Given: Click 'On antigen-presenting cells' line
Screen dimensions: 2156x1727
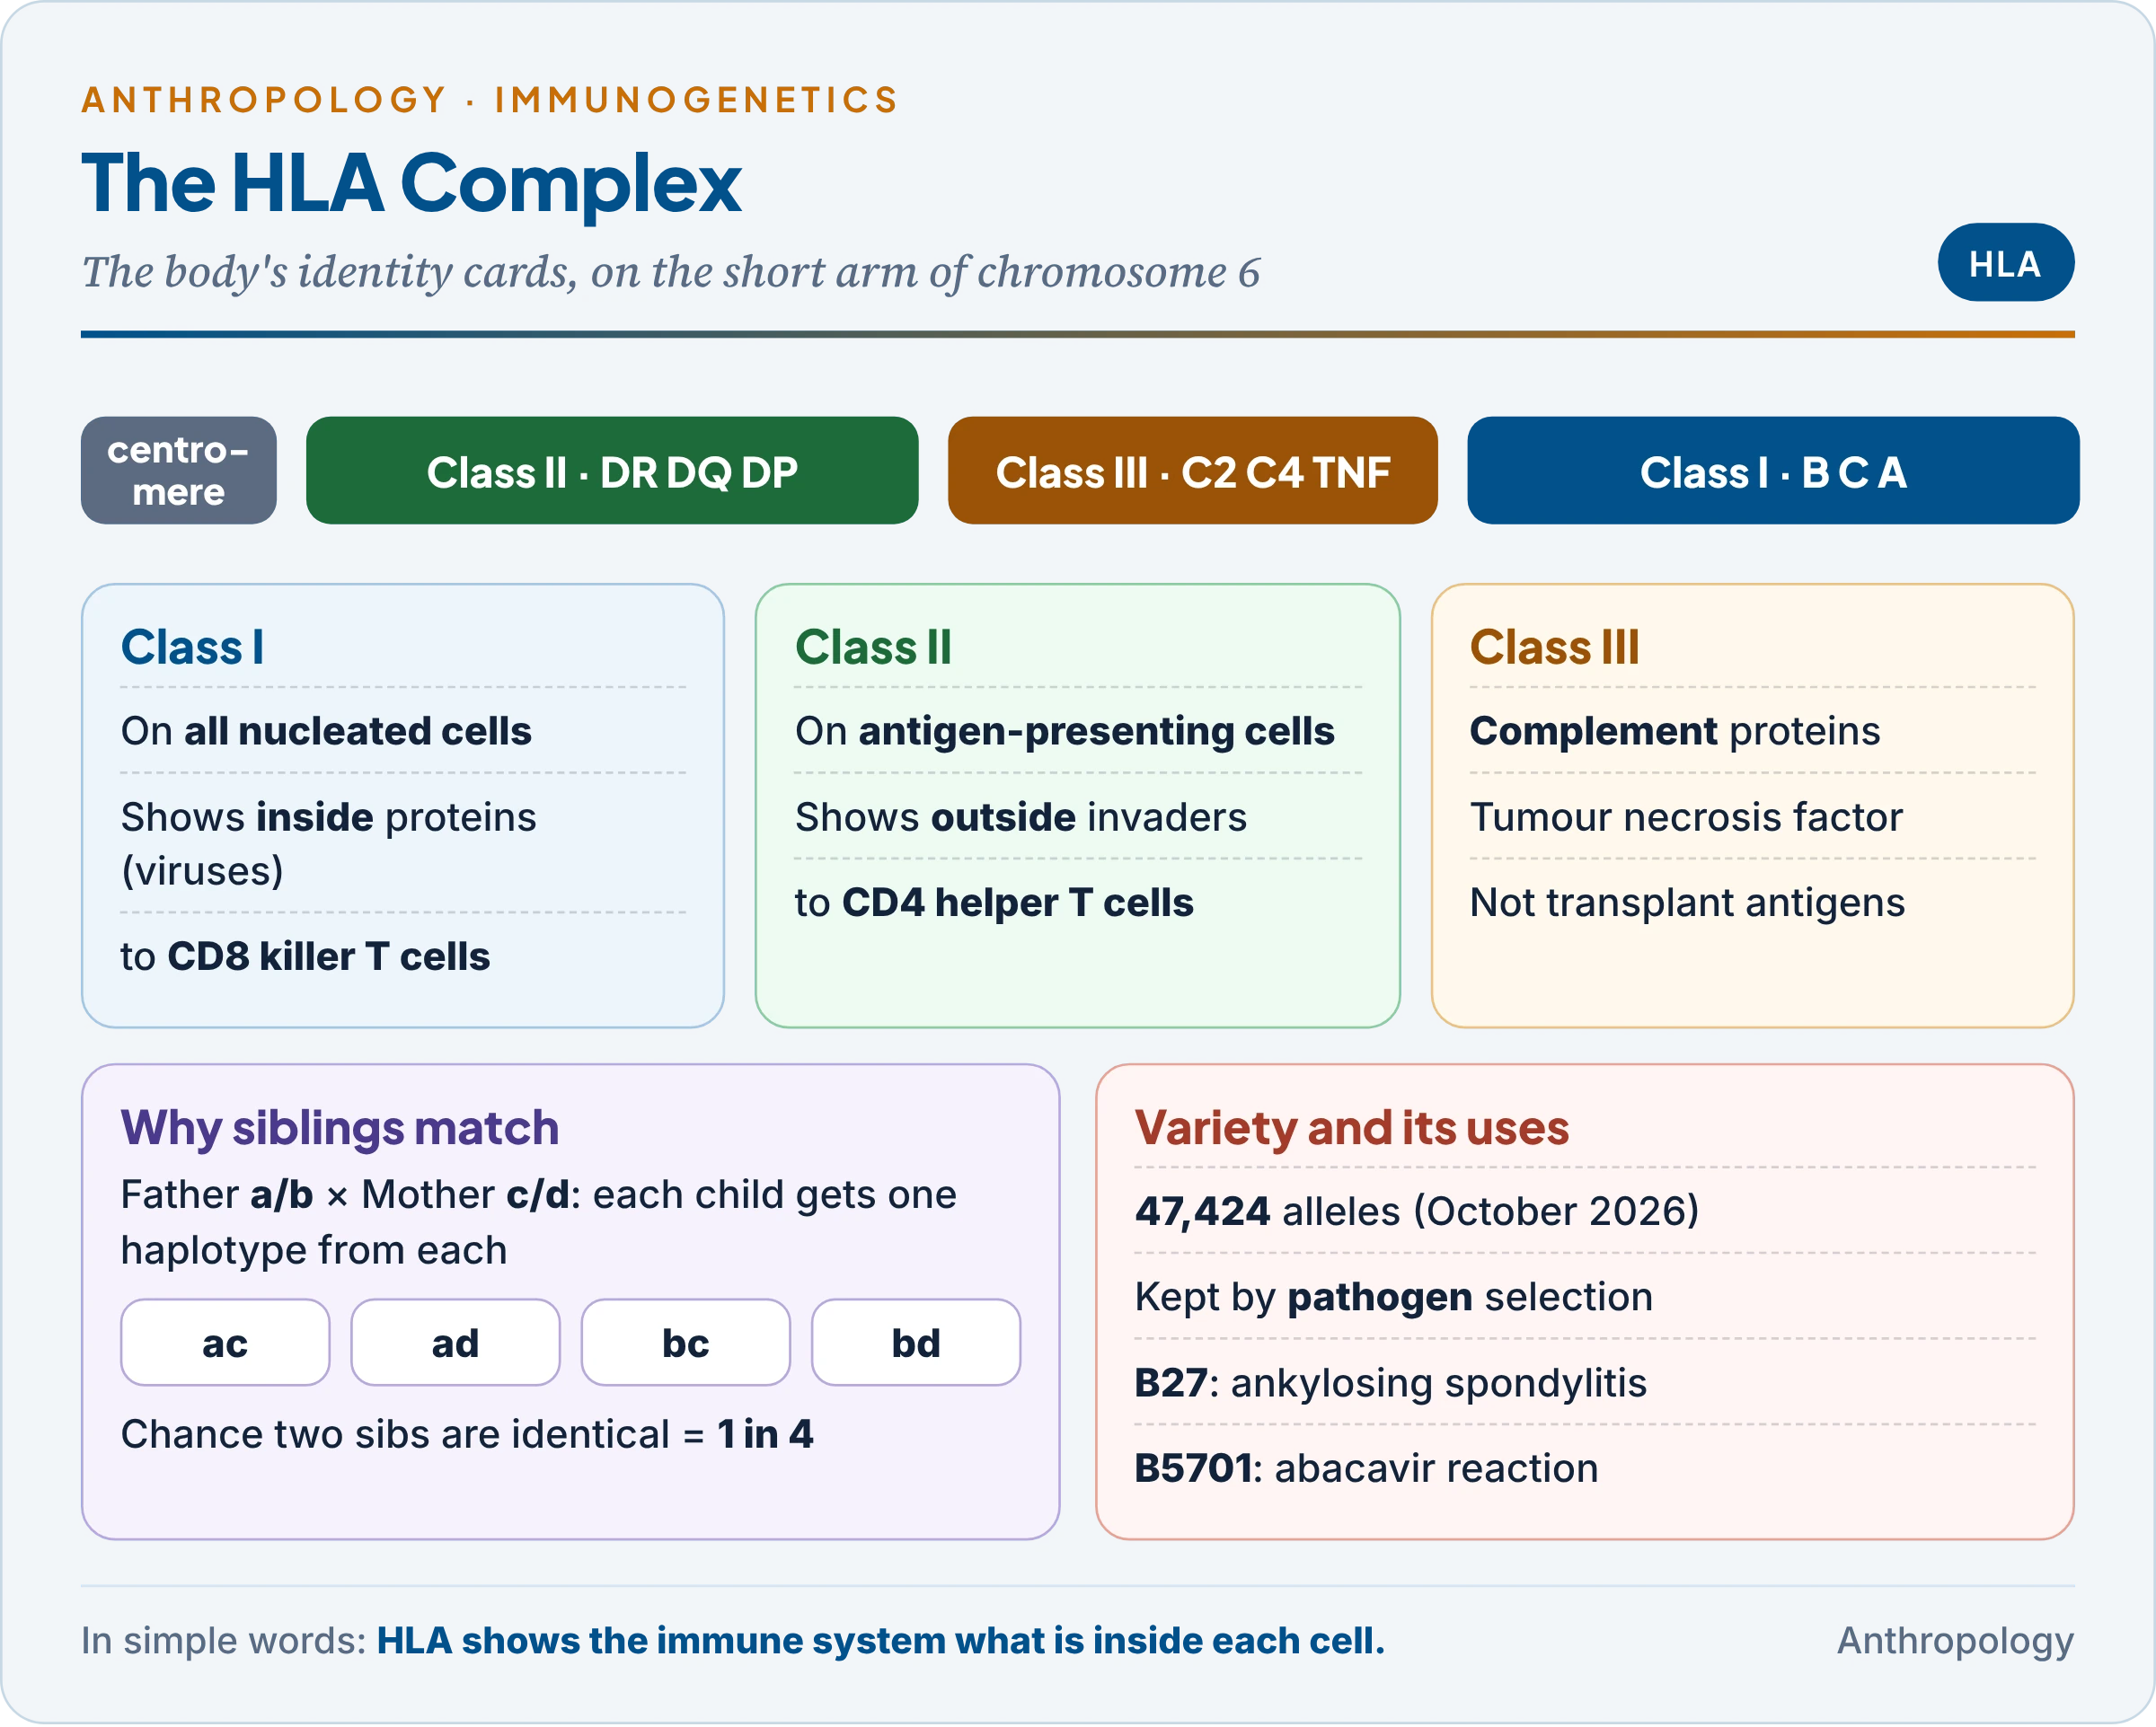Looking at the screenshot, I should tap(1065, 731).
